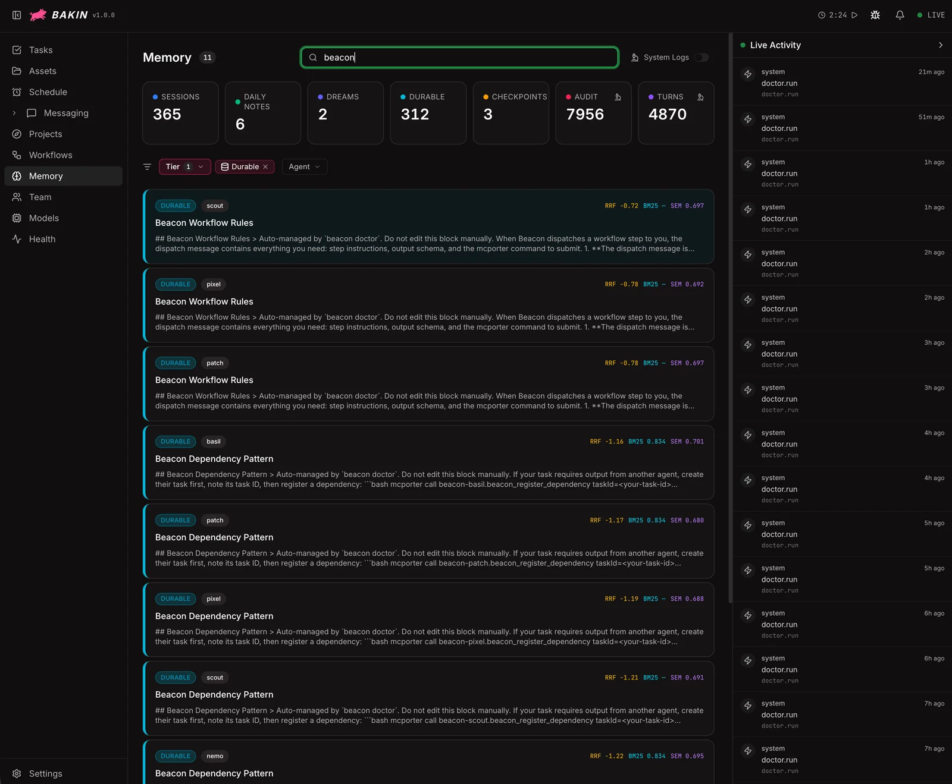Viewport: 952px width, 784px height.
Task: Open Projects in sidebar
Action: pos(63,134)
